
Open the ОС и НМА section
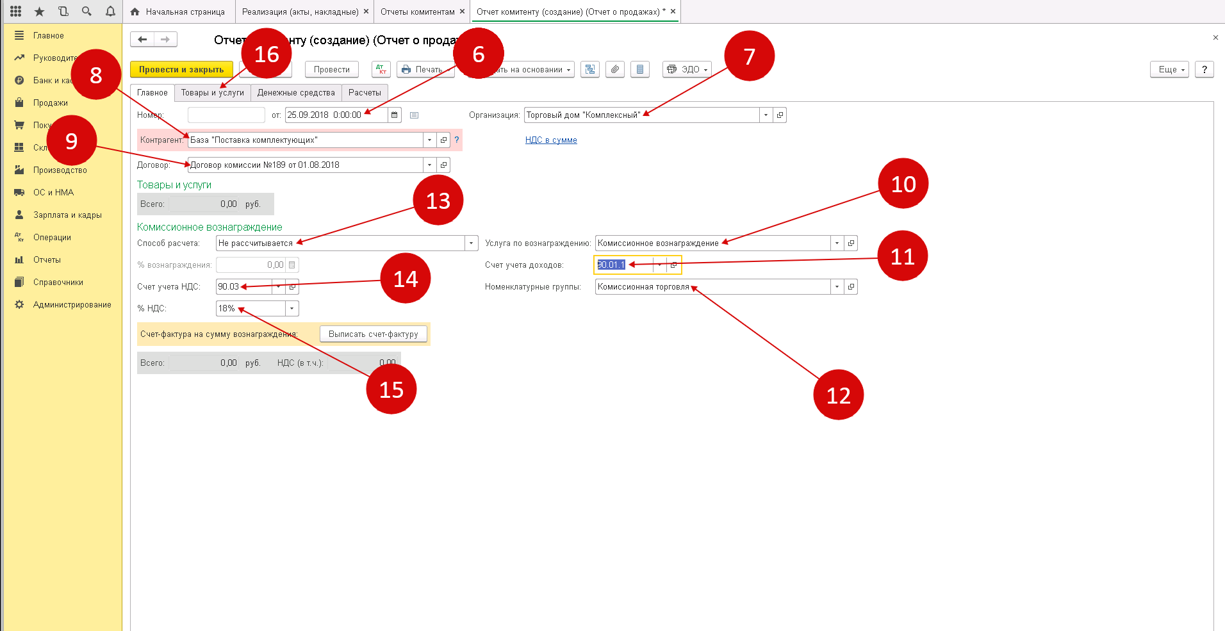tap(54, 193)
